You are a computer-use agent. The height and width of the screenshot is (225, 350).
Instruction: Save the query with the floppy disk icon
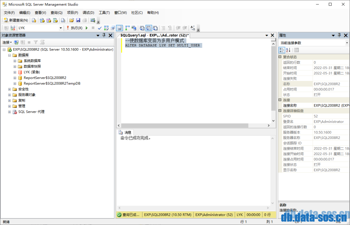(78, 20)
